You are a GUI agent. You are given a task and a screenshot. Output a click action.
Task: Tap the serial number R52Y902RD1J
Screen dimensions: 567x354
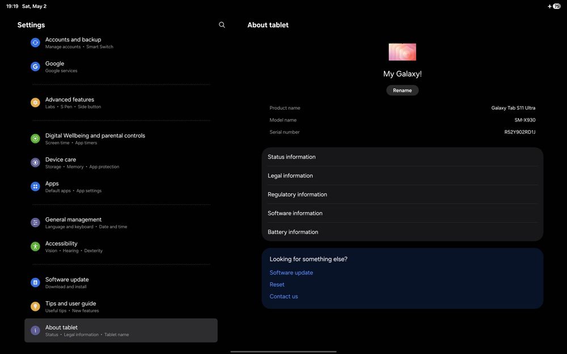coord(519,132)
